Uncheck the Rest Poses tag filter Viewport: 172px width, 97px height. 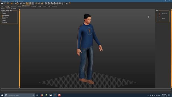pos(2,17)
